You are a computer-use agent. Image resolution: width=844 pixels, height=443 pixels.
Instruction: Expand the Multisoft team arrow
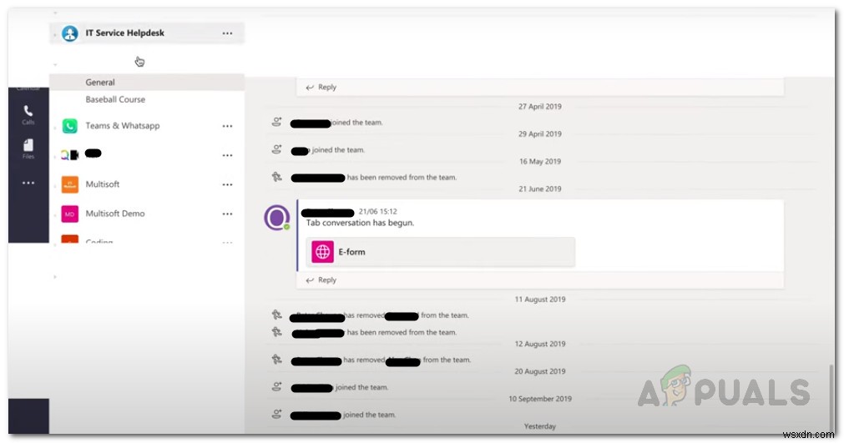[x=55, y=187]
